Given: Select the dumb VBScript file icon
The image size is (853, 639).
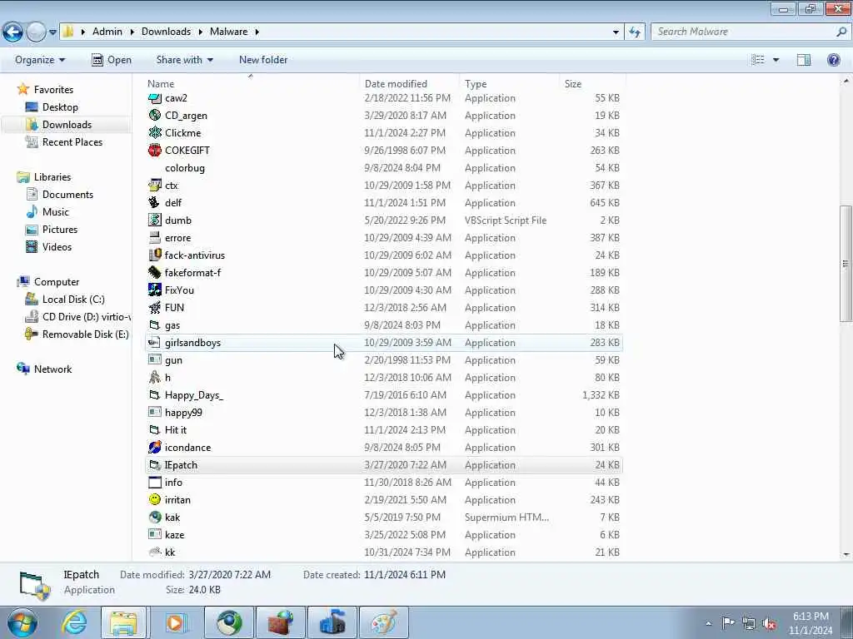Looking at the screenshot, I should pyautogui.click(x=155, y=220).
